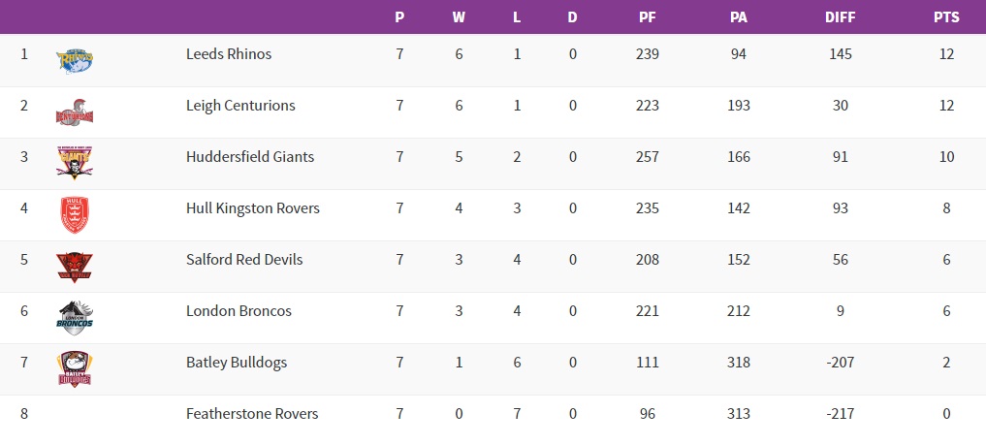
Task: Click Hull Kingston Rovers team name
Action: click(x=253, y=208)
